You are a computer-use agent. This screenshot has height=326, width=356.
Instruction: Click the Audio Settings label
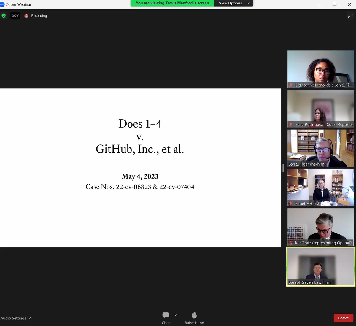click(13, 318)
